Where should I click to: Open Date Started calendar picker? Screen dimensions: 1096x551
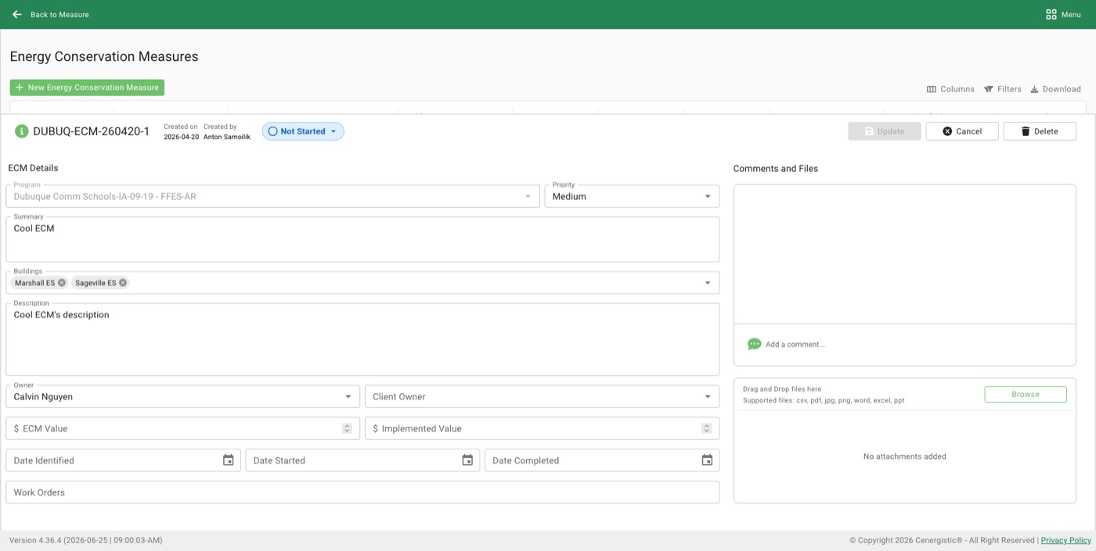(x=467, y=460)
